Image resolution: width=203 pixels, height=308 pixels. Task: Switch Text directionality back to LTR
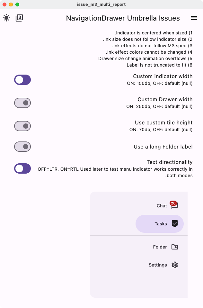[x=22, y=168]
